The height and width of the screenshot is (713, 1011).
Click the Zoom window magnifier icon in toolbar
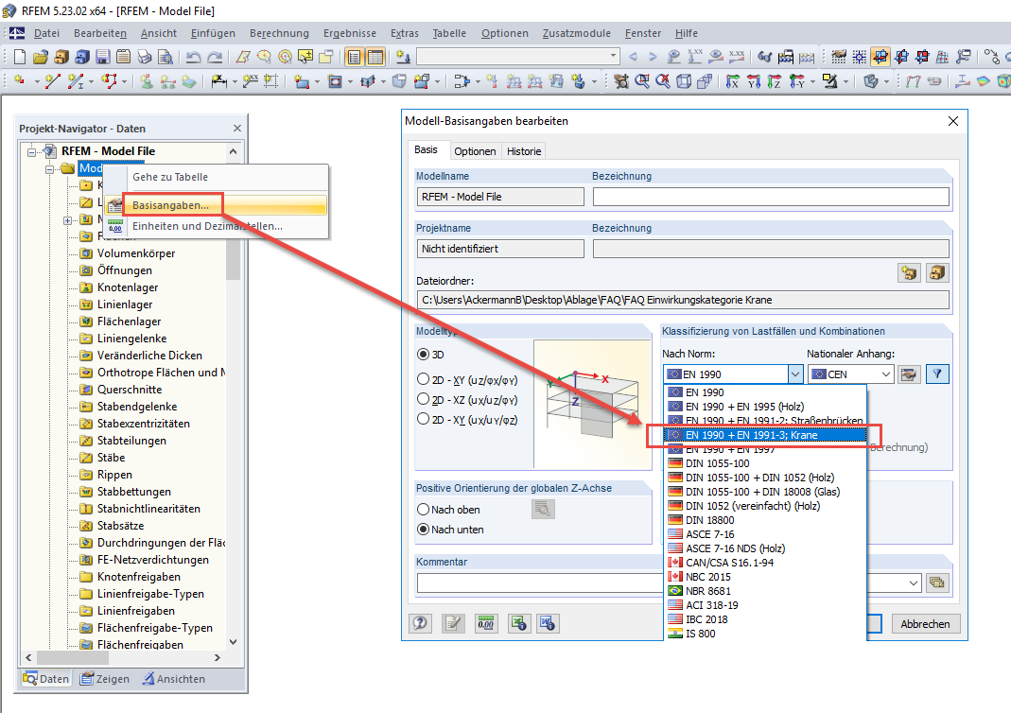[642, 81]
